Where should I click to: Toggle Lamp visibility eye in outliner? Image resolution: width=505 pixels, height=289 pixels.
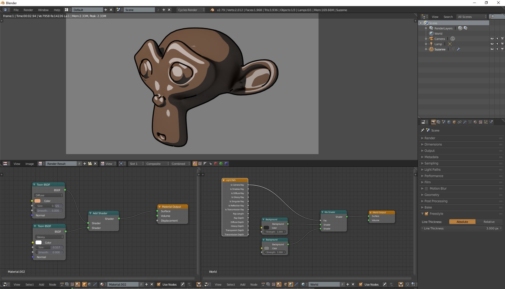point(492,44)
